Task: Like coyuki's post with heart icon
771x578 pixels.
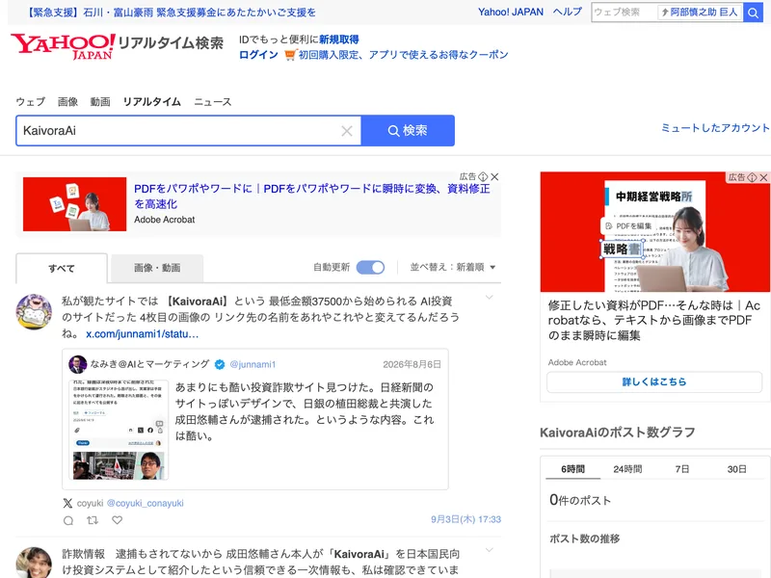Action: (x=117, y=520)
